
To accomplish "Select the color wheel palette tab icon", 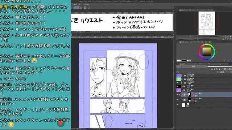I will [x=181, y=42].
